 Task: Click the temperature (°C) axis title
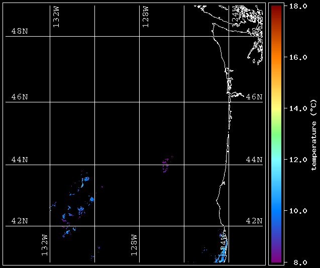point(313,135)
